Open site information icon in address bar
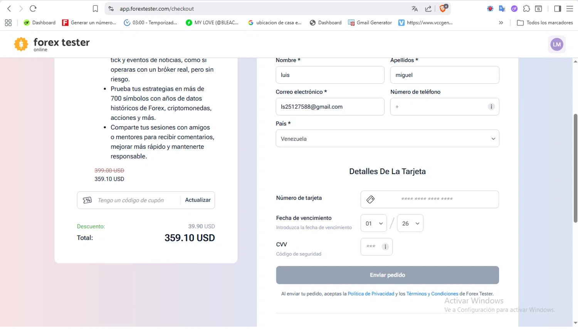The image size is (578, 329). (111, 8)
